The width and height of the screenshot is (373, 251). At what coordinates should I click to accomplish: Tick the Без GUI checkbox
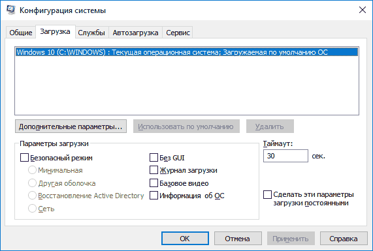pyautogui.click(x=154, y=158)
